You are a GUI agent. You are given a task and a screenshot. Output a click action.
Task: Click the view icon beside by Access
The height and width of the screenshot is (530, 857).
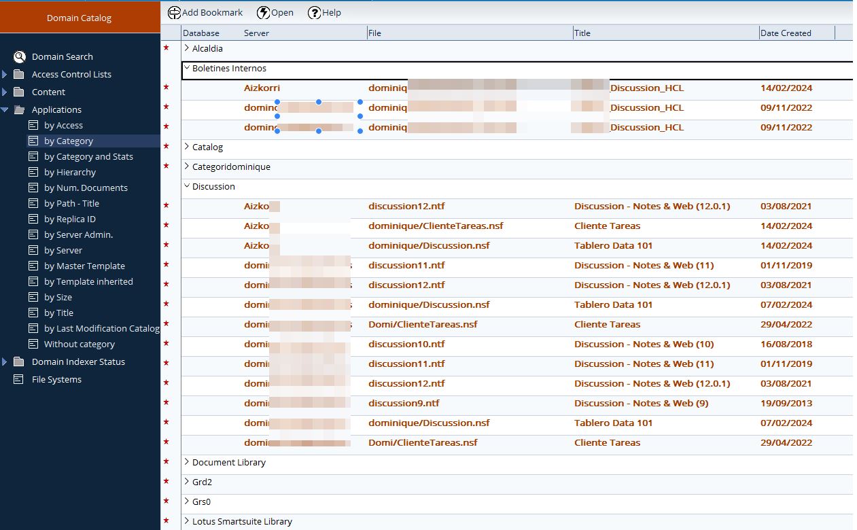33,125
